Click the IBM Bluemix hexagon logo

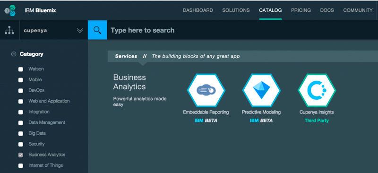pos(10,10)
